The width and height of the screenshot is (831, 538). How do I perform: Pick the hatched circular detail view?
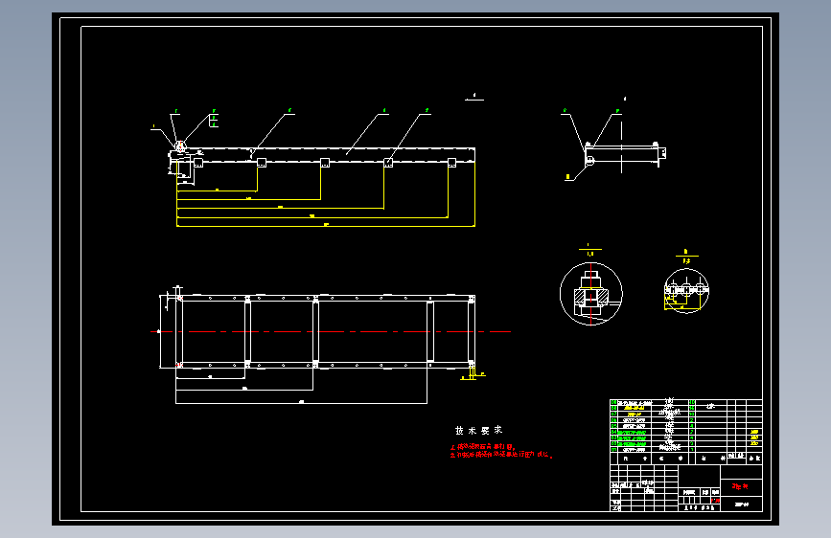pyautogui.click(x=591, y=294)
